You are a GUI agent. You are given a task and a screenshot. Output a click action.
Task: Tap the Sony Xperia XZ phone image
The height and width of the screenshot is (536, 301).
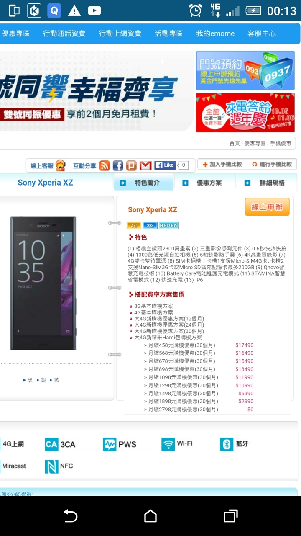click(43, 283)
